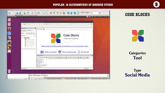Click the Open an existing project link
165x93 pixels.
coord(69,52)
